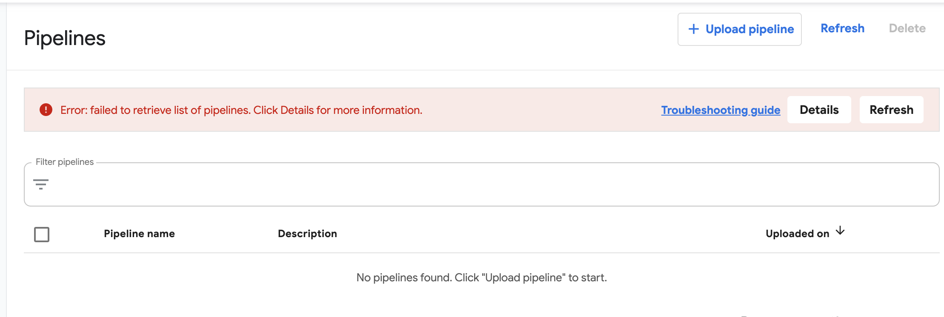Sort pipelines by Uploaded on column
944x317 pixels.
[x=798, y=233]
